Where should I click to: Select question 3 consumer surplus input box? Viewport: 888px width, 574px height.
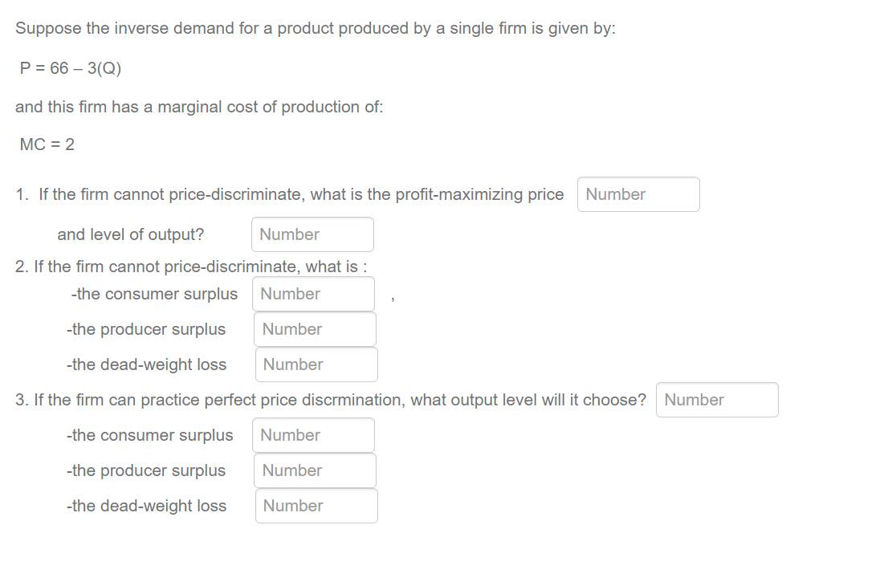pos(313,435)
